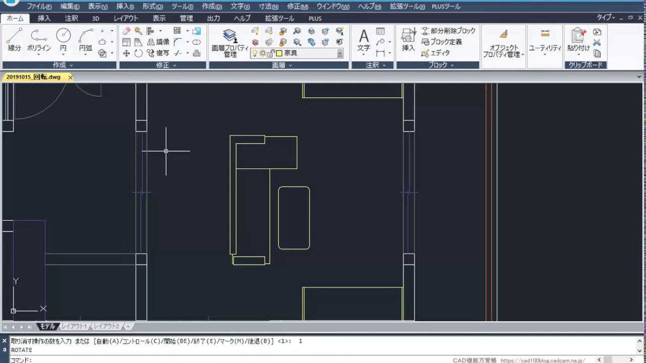This screenshot has width=646, height=363.
Task: Select the 円 (Circle) drawing tool
Action: 63,40
